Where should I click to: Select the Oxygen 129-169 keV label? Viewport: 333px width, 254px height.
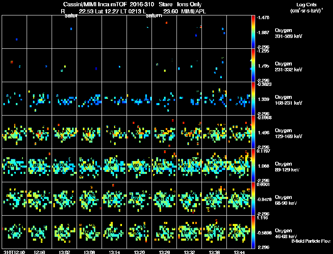click(288, 133)
